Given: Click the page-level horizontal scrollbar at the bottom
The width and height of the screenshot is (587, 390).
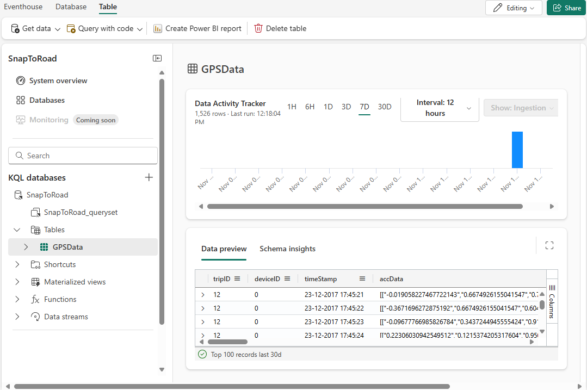Looking at the screenshot, I should point(232,386).
